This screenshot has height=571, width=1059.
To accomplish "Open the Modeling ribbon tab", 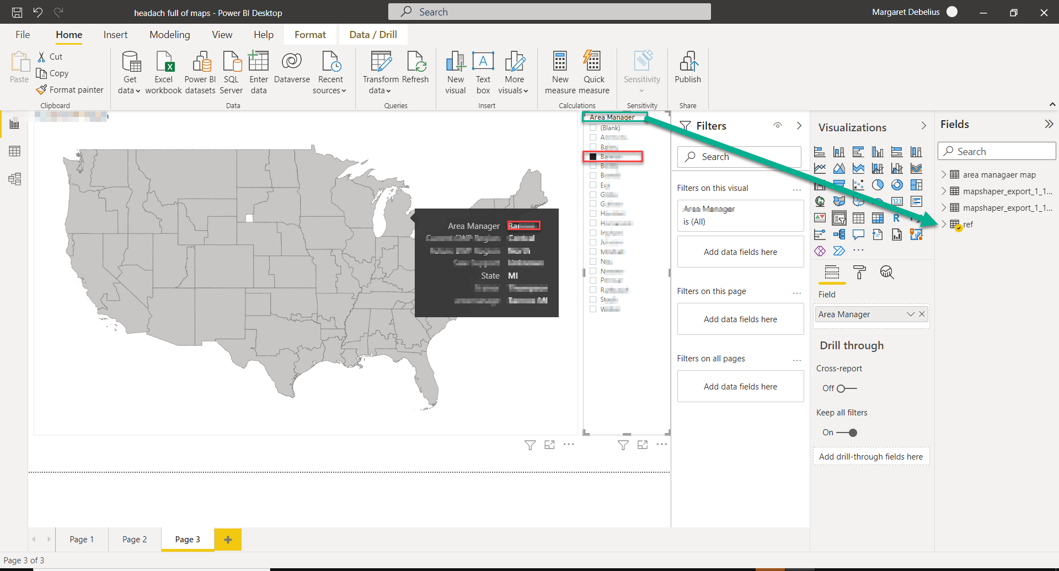I will coord(170,35).
